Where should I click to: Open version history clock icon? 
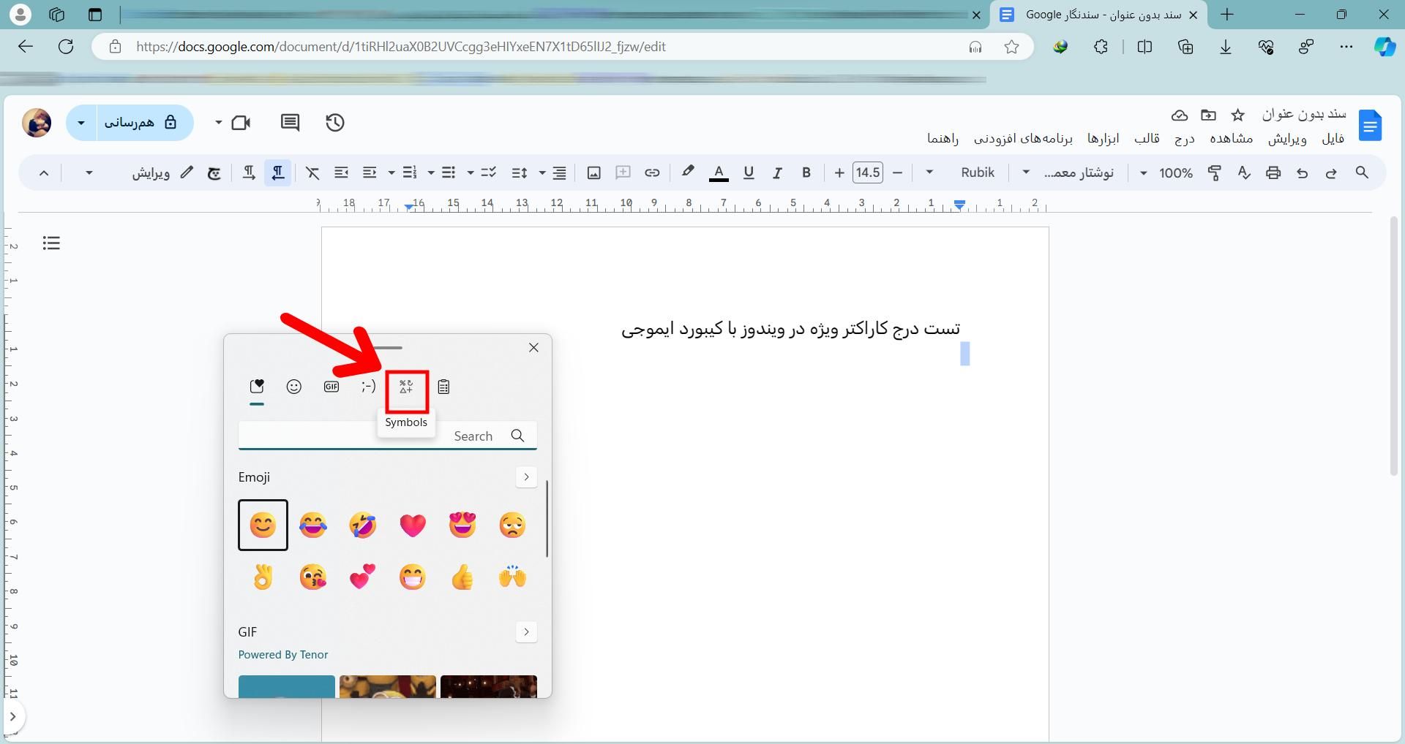(x=335, y=123)
